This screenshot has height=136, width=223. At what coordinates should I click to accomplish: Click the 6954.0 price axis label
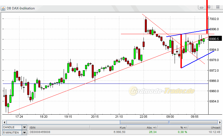[x=214, y=101]
